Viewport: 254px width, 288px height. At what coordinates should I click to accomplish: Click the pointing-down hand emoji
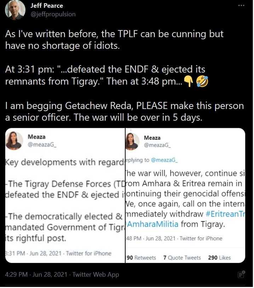(x=189, y=82)
